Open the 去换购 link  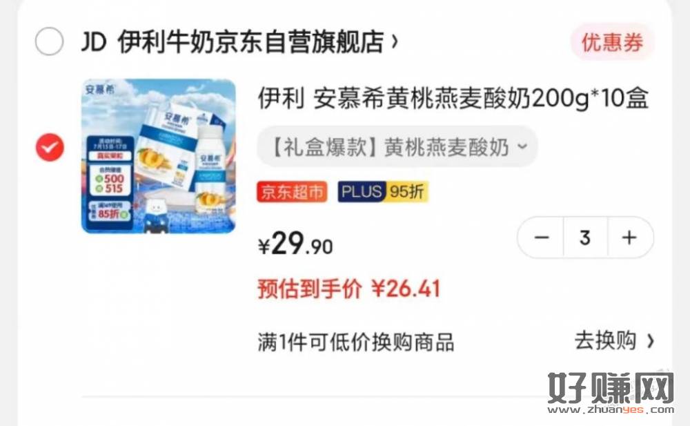coord(606,340)
